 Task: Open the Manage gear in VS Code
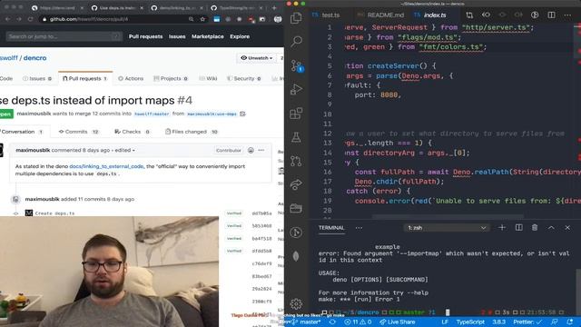(x=296, y=303)
